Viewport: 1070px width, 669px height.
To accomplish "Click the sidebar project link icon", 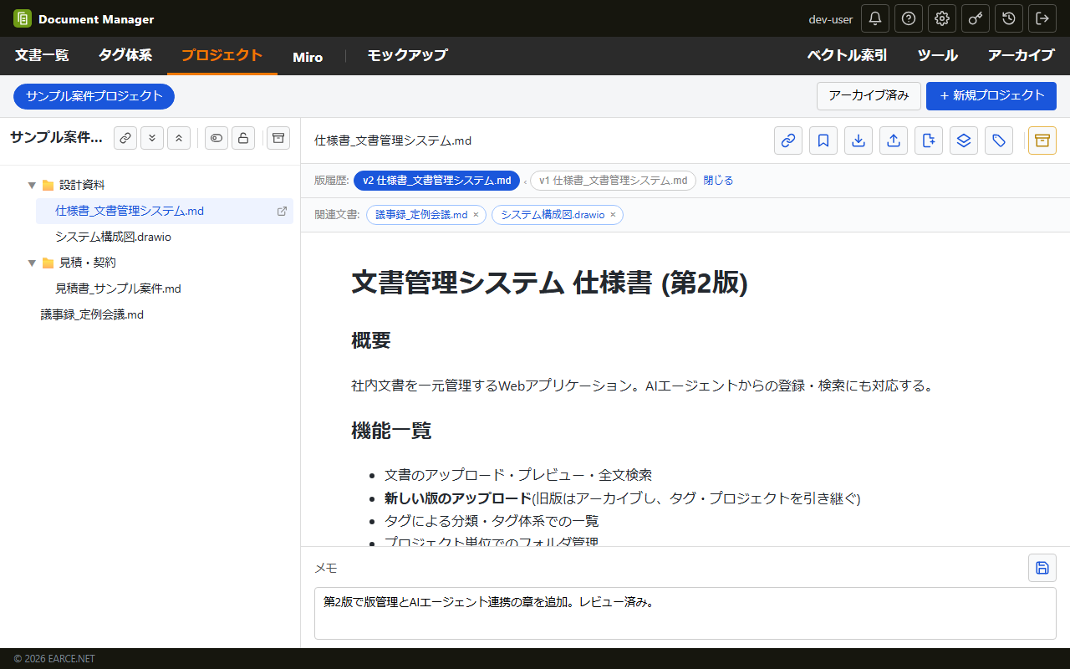I will click(125, 138).
